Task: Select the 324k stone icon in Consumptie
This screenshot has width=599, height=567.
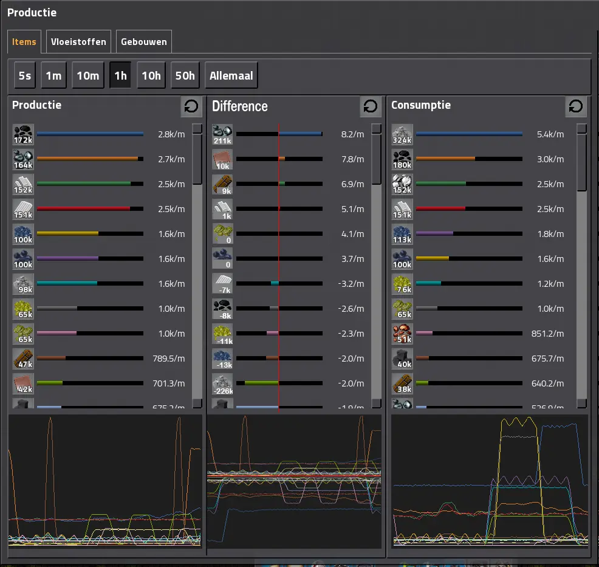Action: pyautogui.click(x=402, y=134)
